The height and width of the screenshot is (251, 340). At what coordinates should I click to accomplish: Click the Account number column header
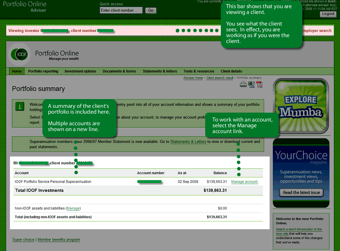pyautogui.click(x=151, y=173)
